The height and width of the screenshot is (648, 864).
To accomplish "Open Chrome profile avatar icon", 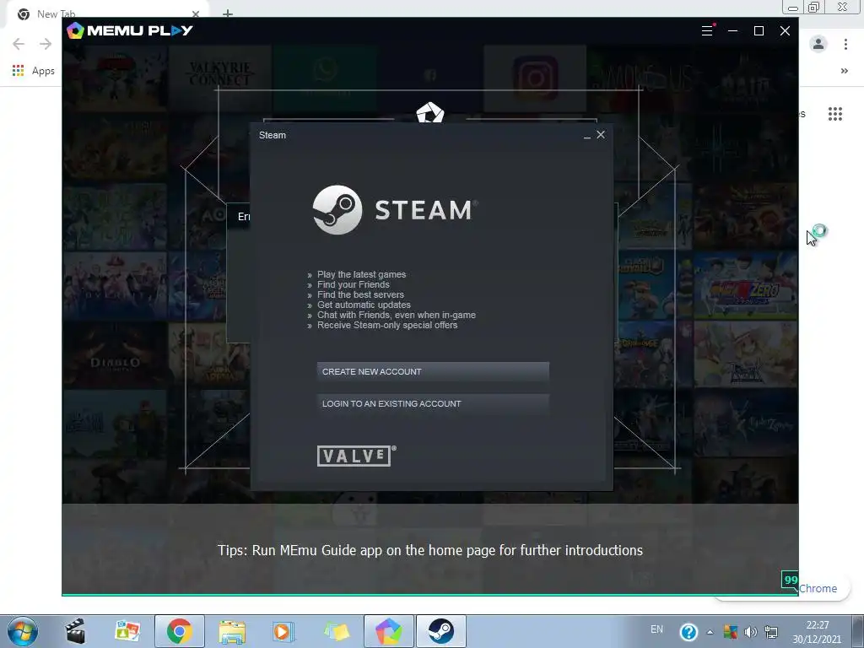I will tap(818, 44).
